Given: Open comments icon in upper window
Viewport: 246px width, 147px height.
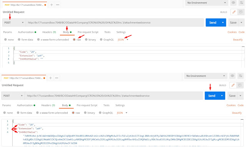Looking at the screenshot, I should (x=241, y=12).
